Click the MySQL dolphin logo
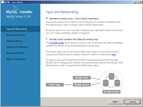This screenshot has width=143, height=107. [x=15, y=8]
